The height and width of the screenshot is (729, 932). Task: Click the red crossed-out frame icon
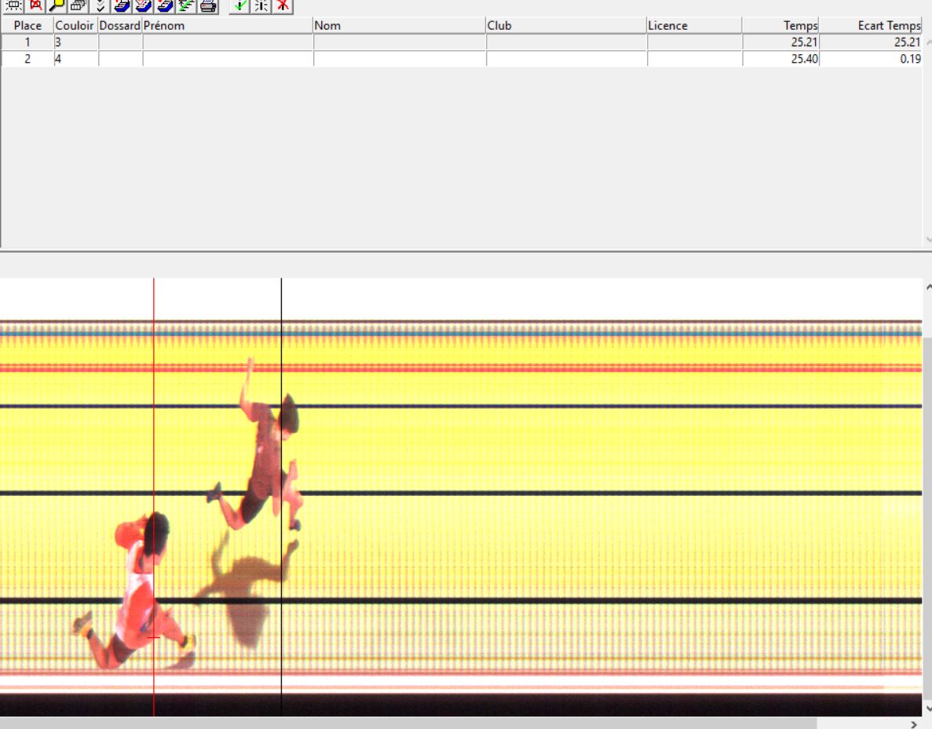(x=35, y=6)
